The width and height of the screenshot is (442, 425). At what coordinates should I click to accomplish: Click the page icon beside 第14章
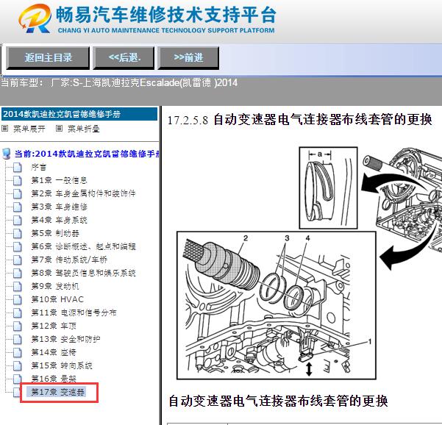tap(18, 352)
